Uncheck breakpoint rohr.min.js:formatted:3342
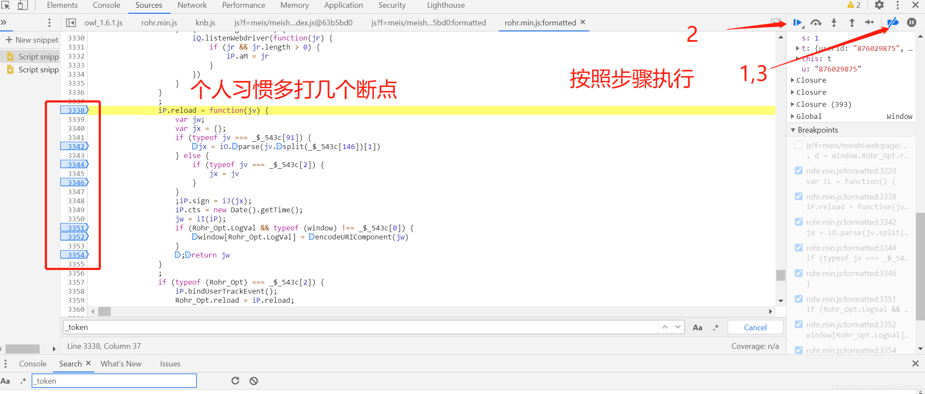 [799, 222]
